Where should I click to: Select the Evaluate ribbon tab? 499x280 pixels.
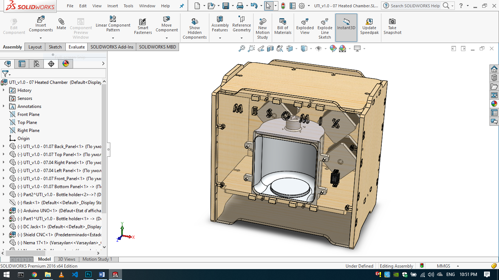coord(76,47)
